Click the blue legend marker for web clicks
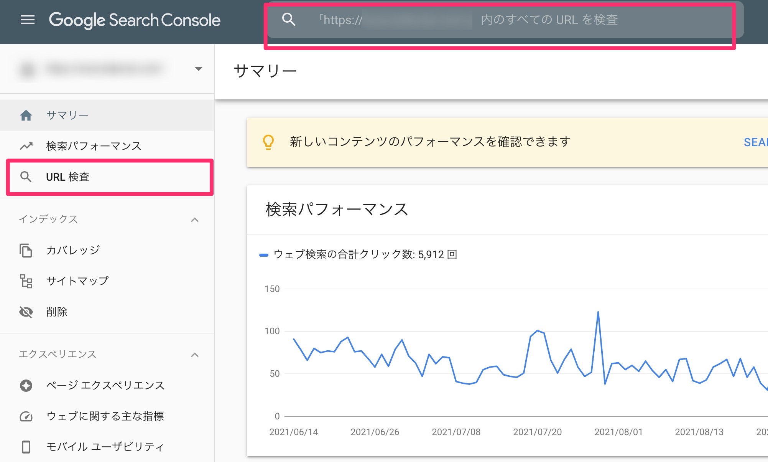 (264, 255)
